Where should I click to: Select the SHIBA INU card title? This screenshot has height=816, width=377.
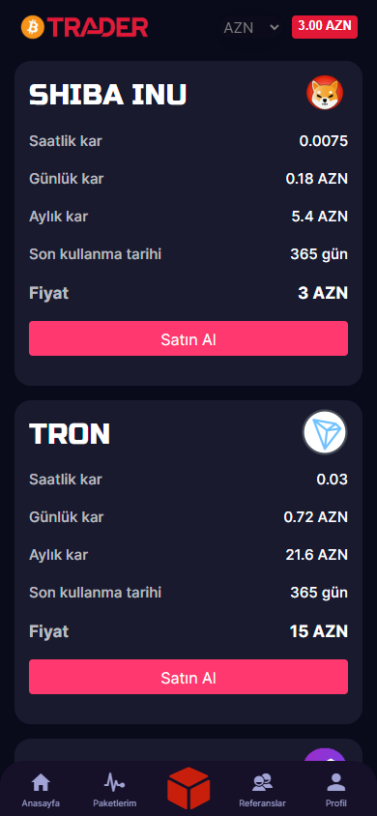click(107, 95)
